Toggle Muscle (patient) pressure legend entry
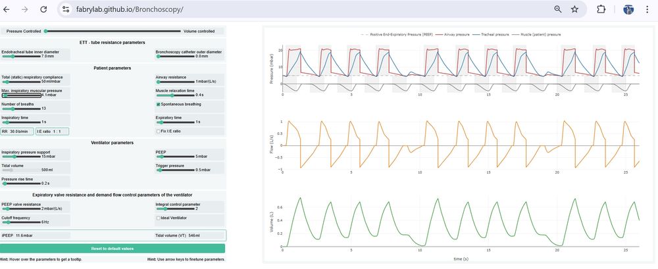The image size is (658, 269). pyautogui.click(x=536, y=34)
